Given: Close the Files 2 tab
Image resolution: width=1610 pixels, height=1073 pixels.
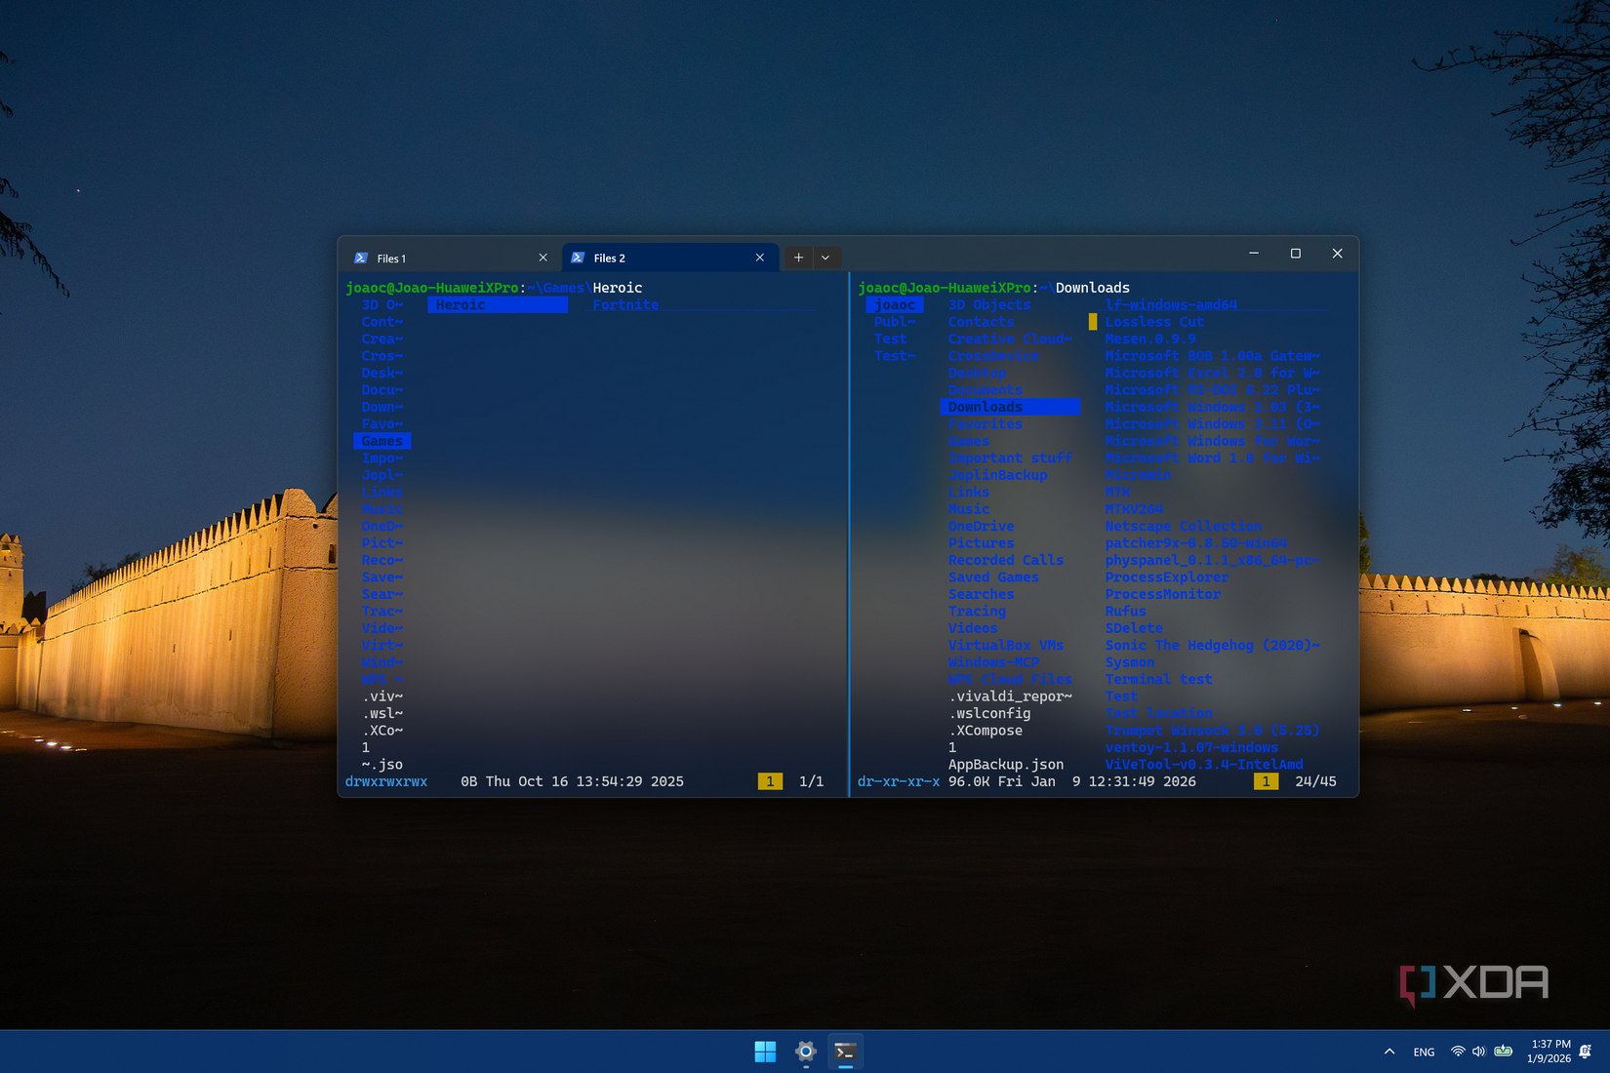Looking at the screenshot, I should click(759, 258).
